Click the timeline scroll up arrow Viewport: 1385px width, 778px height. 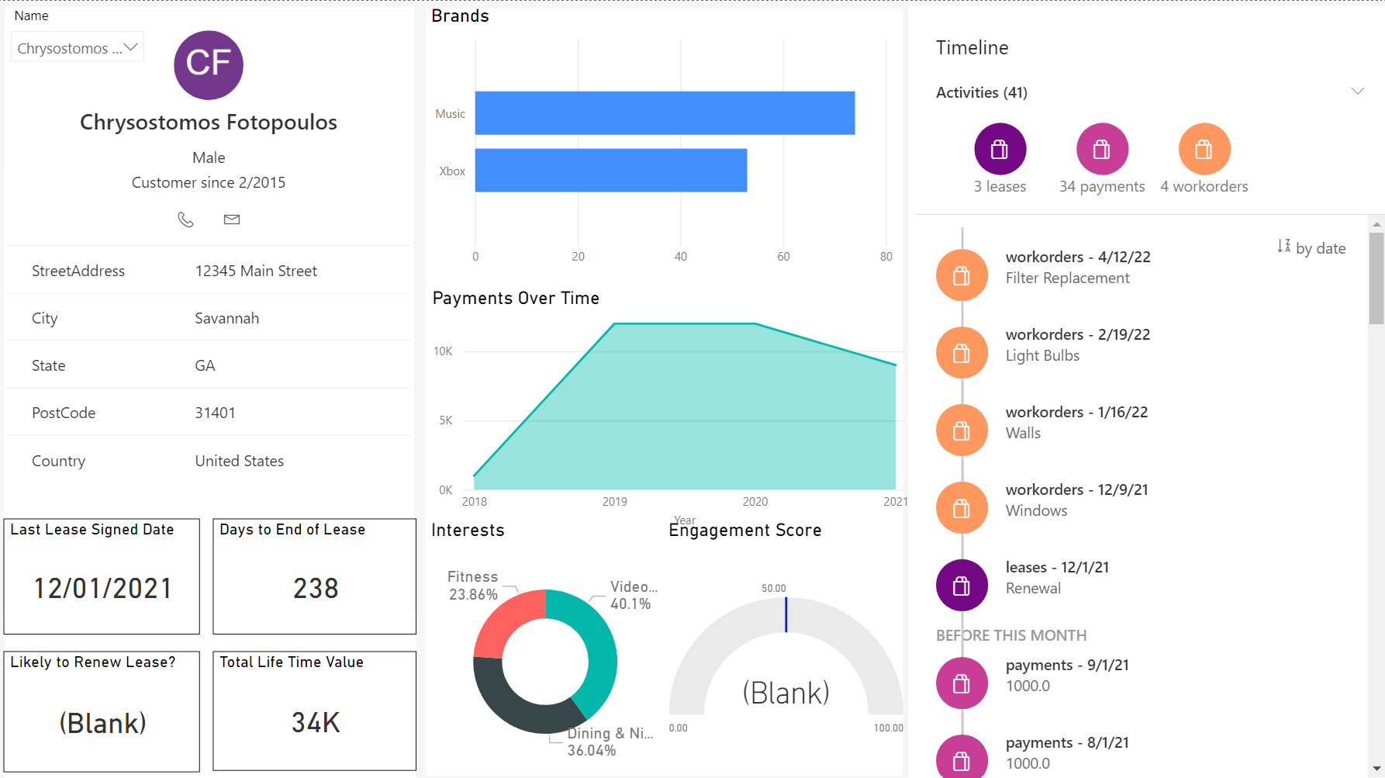pyautogui.click(x=1376, y=224)
